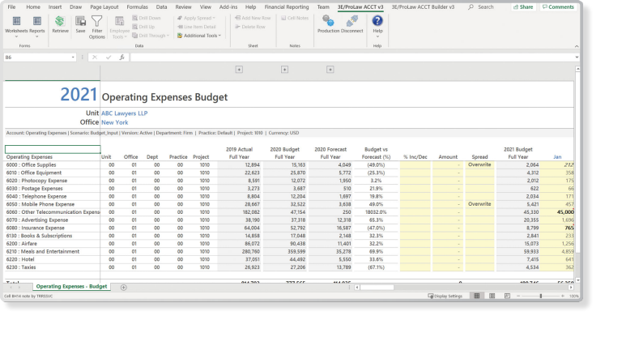Screen dimensions: 622x350
Task: Open Filter Options in the ribbon
Action: [96, 26]
